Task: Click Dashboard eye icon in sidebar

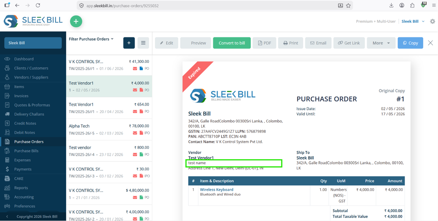Action: tap(7, 59)
